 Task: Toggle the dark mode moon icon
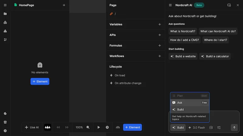(5, 114)
